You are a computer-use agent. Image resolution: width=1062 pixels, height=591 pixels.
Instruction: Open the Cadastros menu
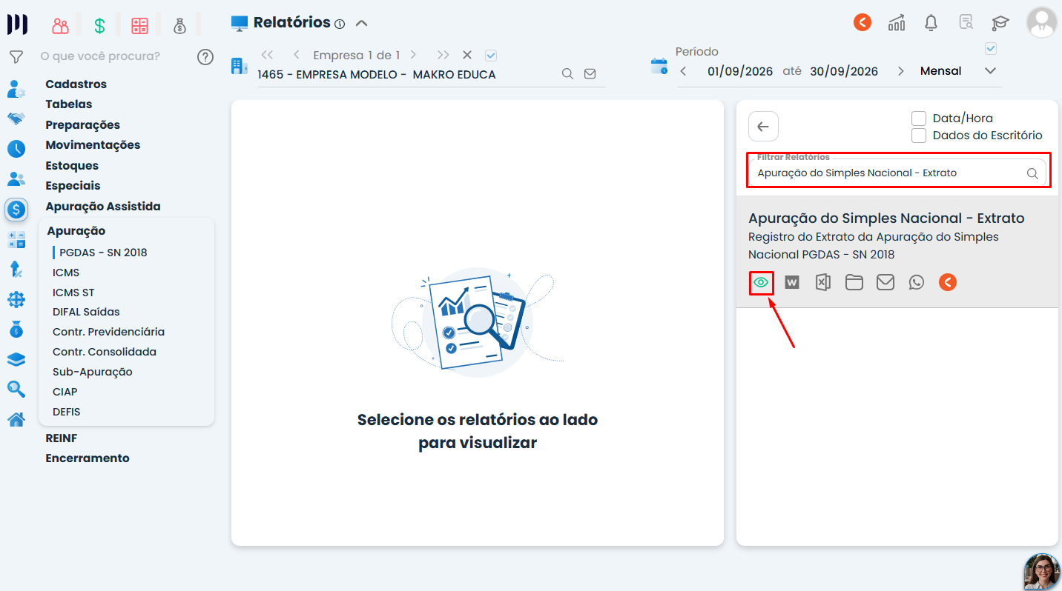[x=76, y=84]
